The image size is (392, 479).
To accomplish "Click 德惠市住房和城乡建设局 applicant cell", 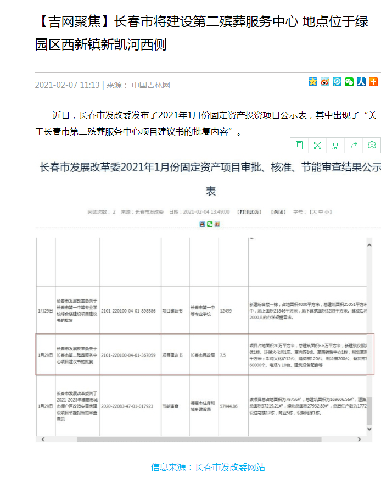I will pos(203,406).
